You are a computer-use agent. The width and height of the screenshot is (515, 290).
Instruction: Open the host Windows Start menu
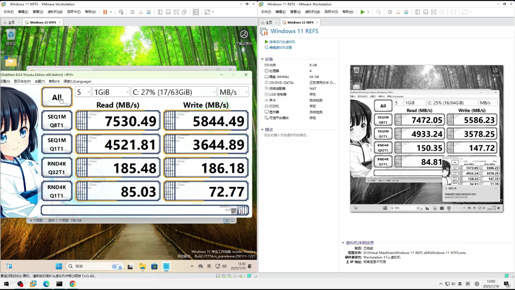click(x=6, y=284)
